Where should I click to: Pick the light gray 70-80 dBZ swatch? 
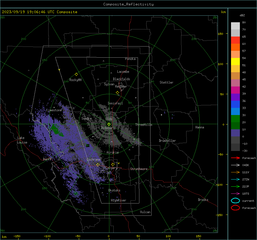pyautogui.click(x=235, y=26)
